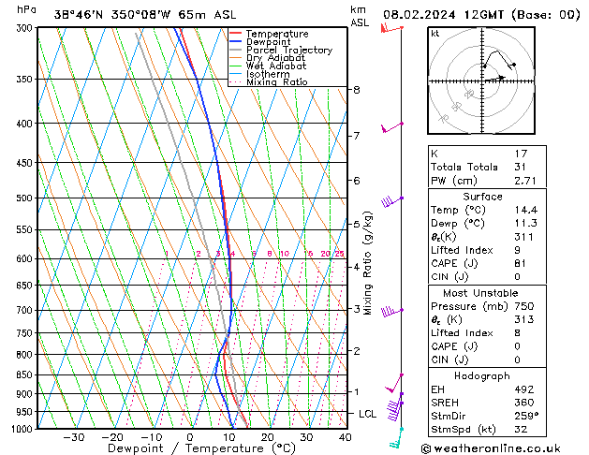The width and height of the screenshot is (589, 455).
Task: Click the 'Hodograph' table section header
Action: [482, 376]
